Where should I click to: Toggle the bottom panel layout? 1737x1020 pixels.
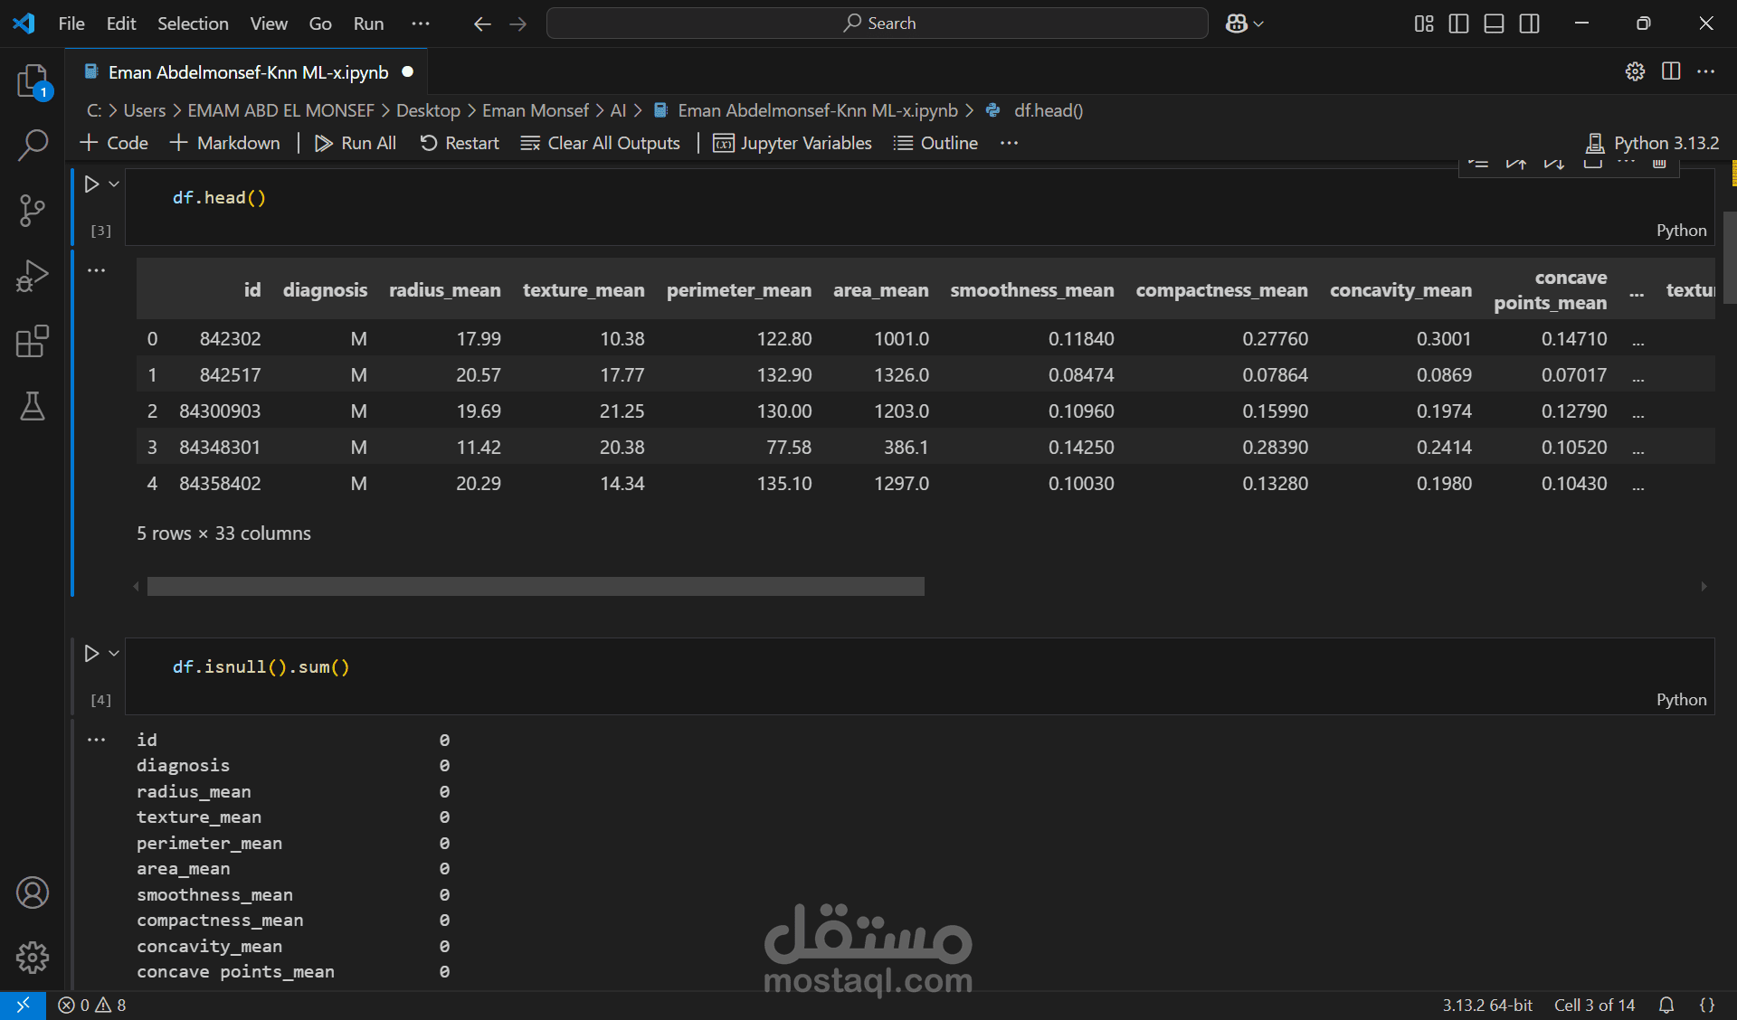(1494, 24)
